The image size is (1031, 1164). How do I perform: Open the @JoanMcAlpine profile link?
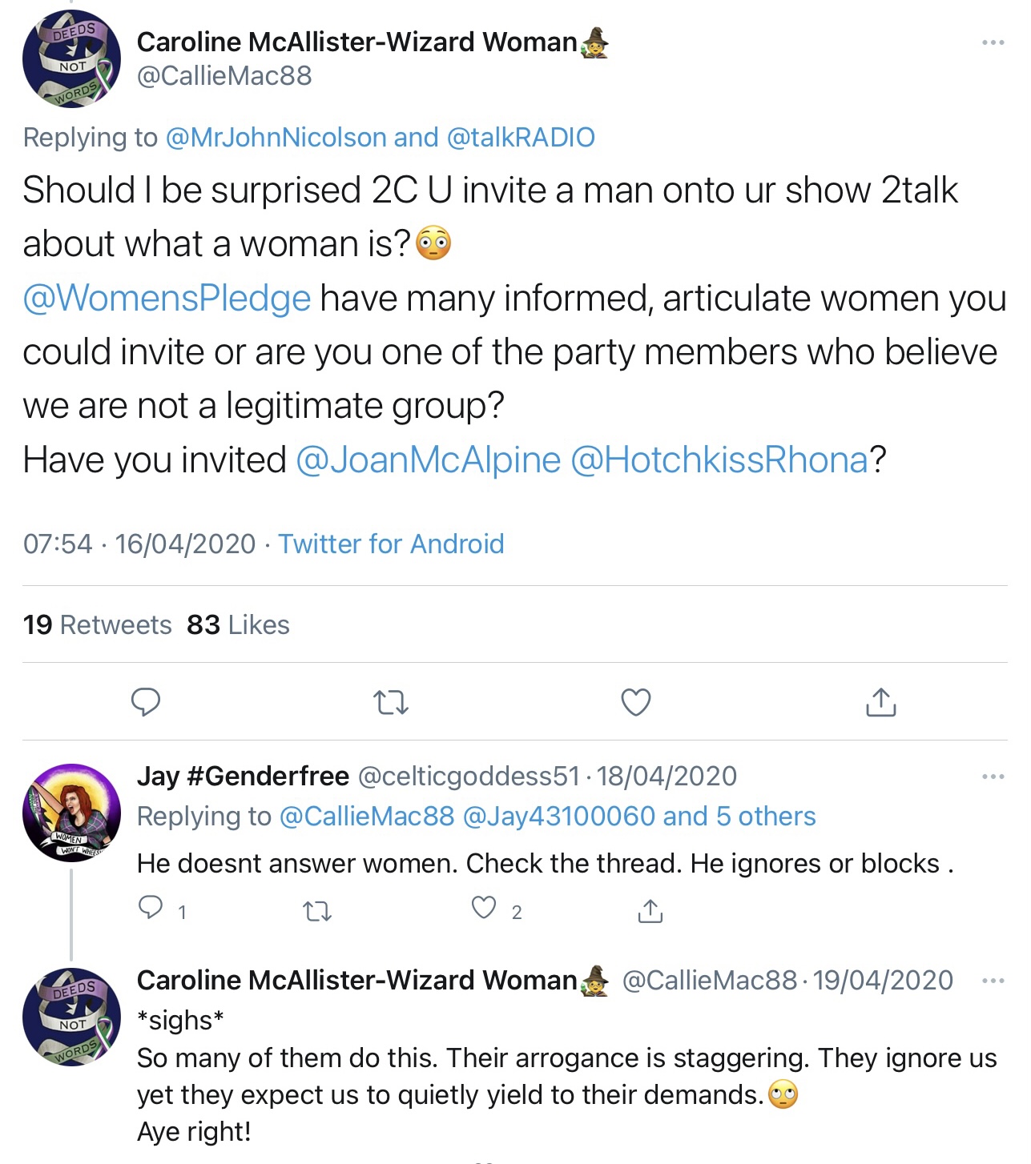point(428,460)
